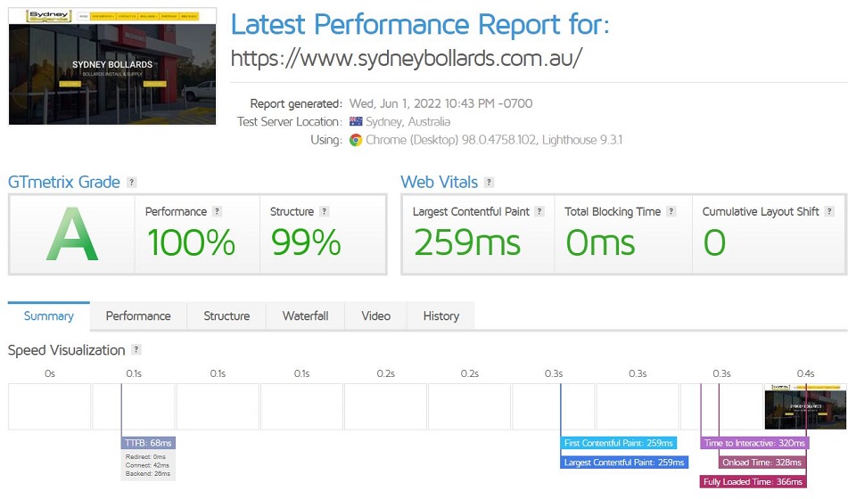Click the Australian flag icon

356,121
